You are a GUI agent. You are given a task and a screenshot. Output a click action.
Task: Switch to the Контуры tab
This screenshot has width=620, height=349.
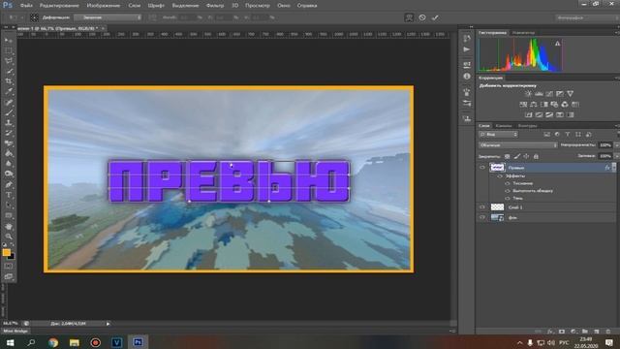click(x=527, y=126)
